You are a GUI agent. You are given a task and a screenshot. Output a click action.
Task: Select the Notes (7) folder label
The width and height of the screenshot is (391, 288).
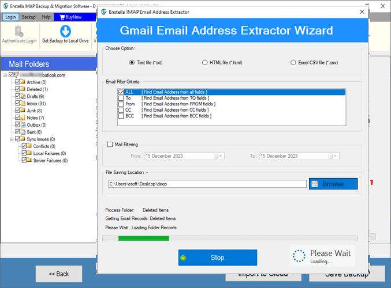35,118
